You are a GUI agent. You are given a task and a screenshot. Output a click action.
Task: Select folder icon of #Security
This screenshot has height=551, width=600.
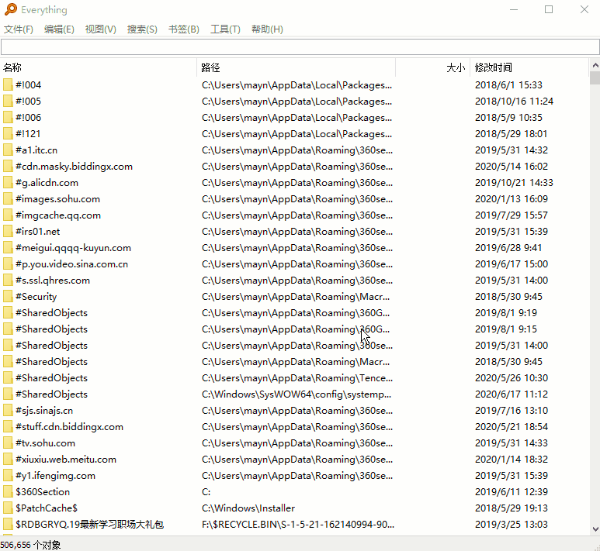8,297
